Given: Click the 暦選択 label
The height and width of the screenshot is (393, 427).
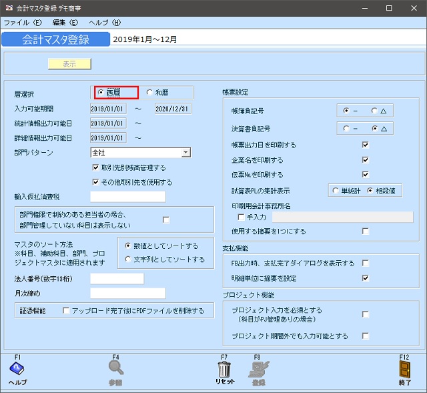Looking at the screenshot, I should pos(24,94).
